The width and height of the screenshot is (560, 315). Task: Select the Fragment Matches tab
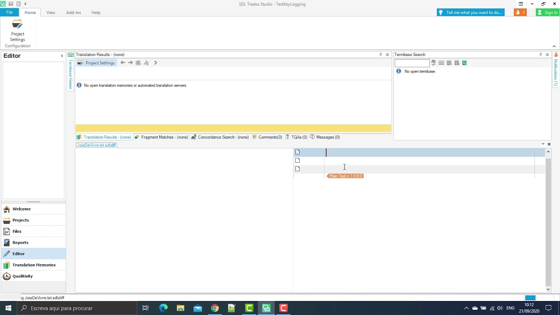[161, 137]
